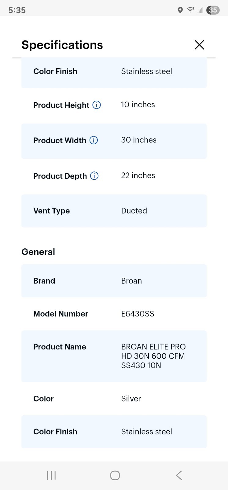Image resolution: width=228 pixels, height=490 pixels.
Task: Tap the location icon in the status bar
Action: 180,10
